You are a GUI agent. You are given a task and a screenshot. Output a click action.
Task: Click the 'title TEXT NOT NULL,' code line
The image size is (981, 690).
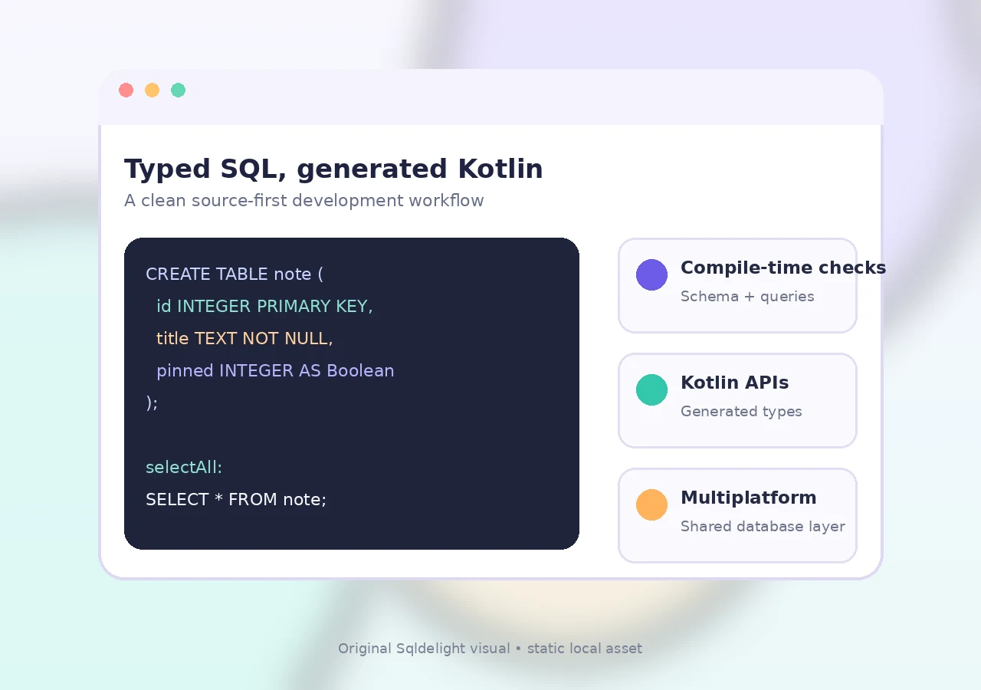pos(244,339)
